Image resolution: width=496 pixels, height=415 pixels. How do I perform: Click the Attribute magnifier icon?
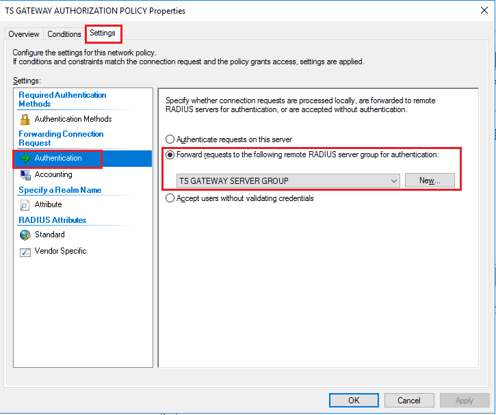pyautogui.click(x=25, y=204)
